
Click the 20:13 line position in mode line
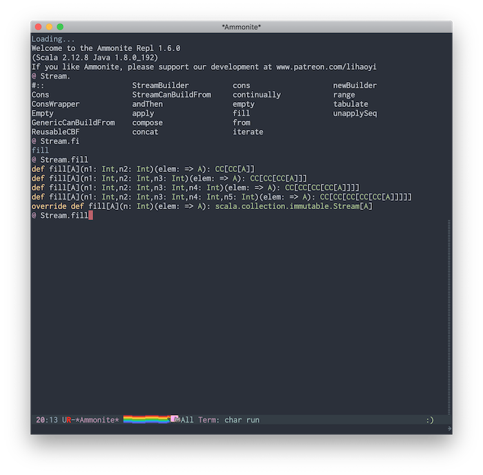tap(47, 420)
